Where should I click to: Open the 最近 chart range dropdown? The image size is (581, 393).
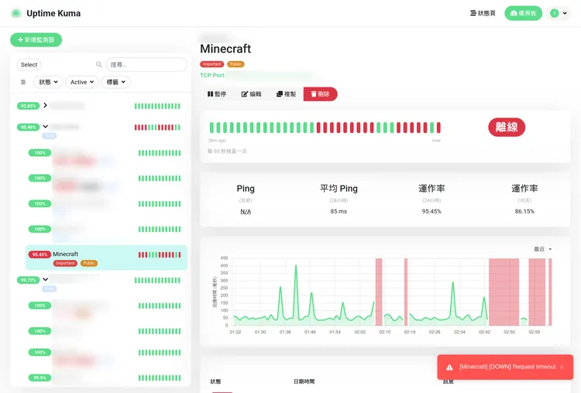542,249
